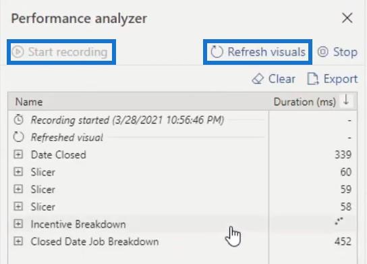Click the Refresh visuals circular arrow icon

click(x=217, y=52)
